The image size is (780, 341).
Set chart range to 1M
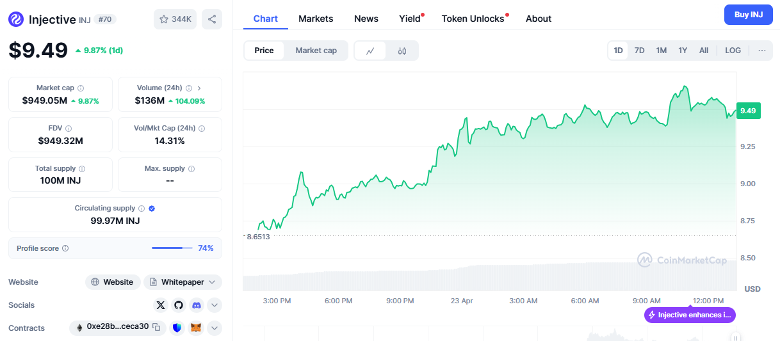click(x=662, y=51)
